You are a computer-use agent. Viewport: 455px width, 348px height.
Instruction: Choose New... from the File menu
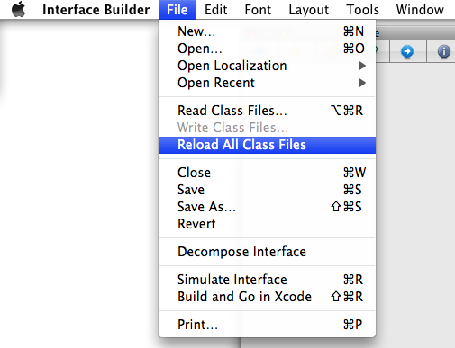click(x=267, y=31)
